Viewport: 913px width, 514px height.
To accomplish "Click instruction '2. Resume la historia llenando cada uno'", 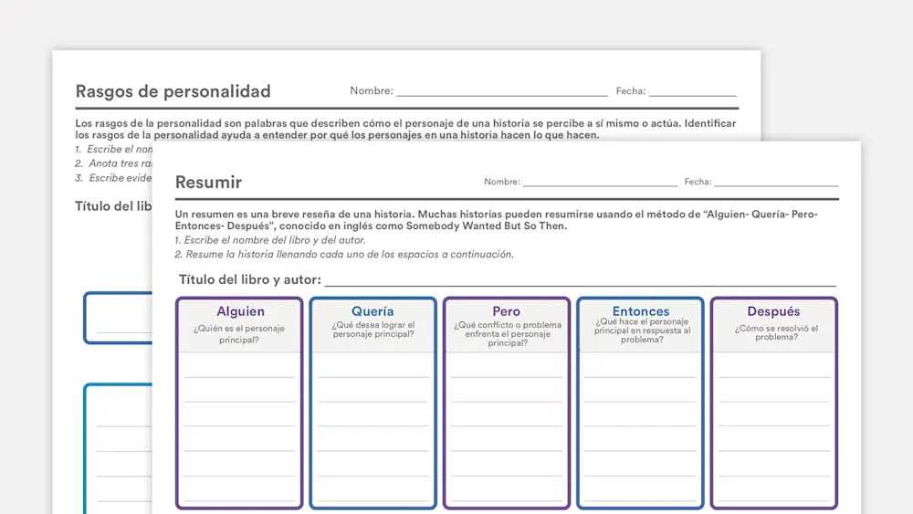I will pos(344,255).
